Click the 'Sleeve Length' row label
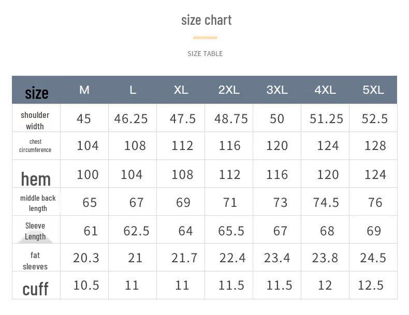This screenshot has width=409, height=315. 35,231
